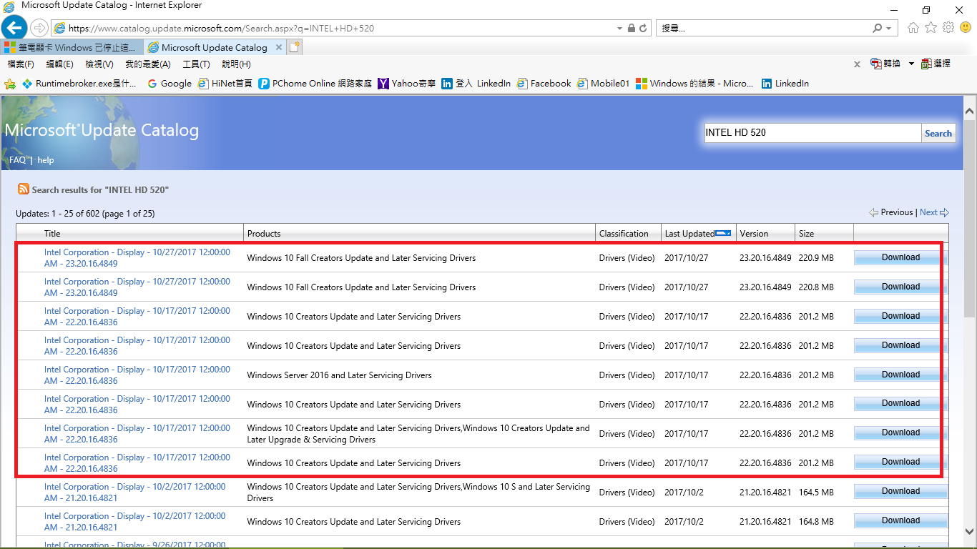Open the PChome Online 網路家庭 bookmark
Screen dimensions: 977x549
[x=315, y=84]
